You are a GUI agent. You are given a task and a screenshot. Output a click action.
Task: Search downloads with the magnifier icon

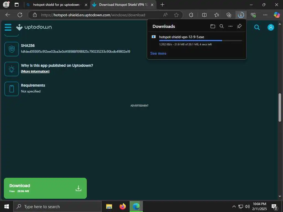(x=222, y=26)
